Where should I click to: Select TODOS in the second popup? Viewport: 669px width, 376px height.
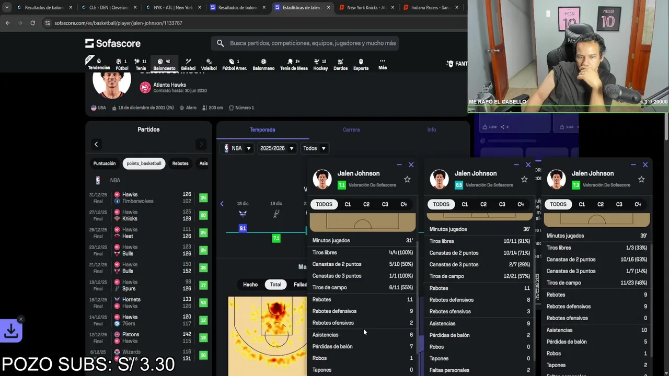click(441, 204)
